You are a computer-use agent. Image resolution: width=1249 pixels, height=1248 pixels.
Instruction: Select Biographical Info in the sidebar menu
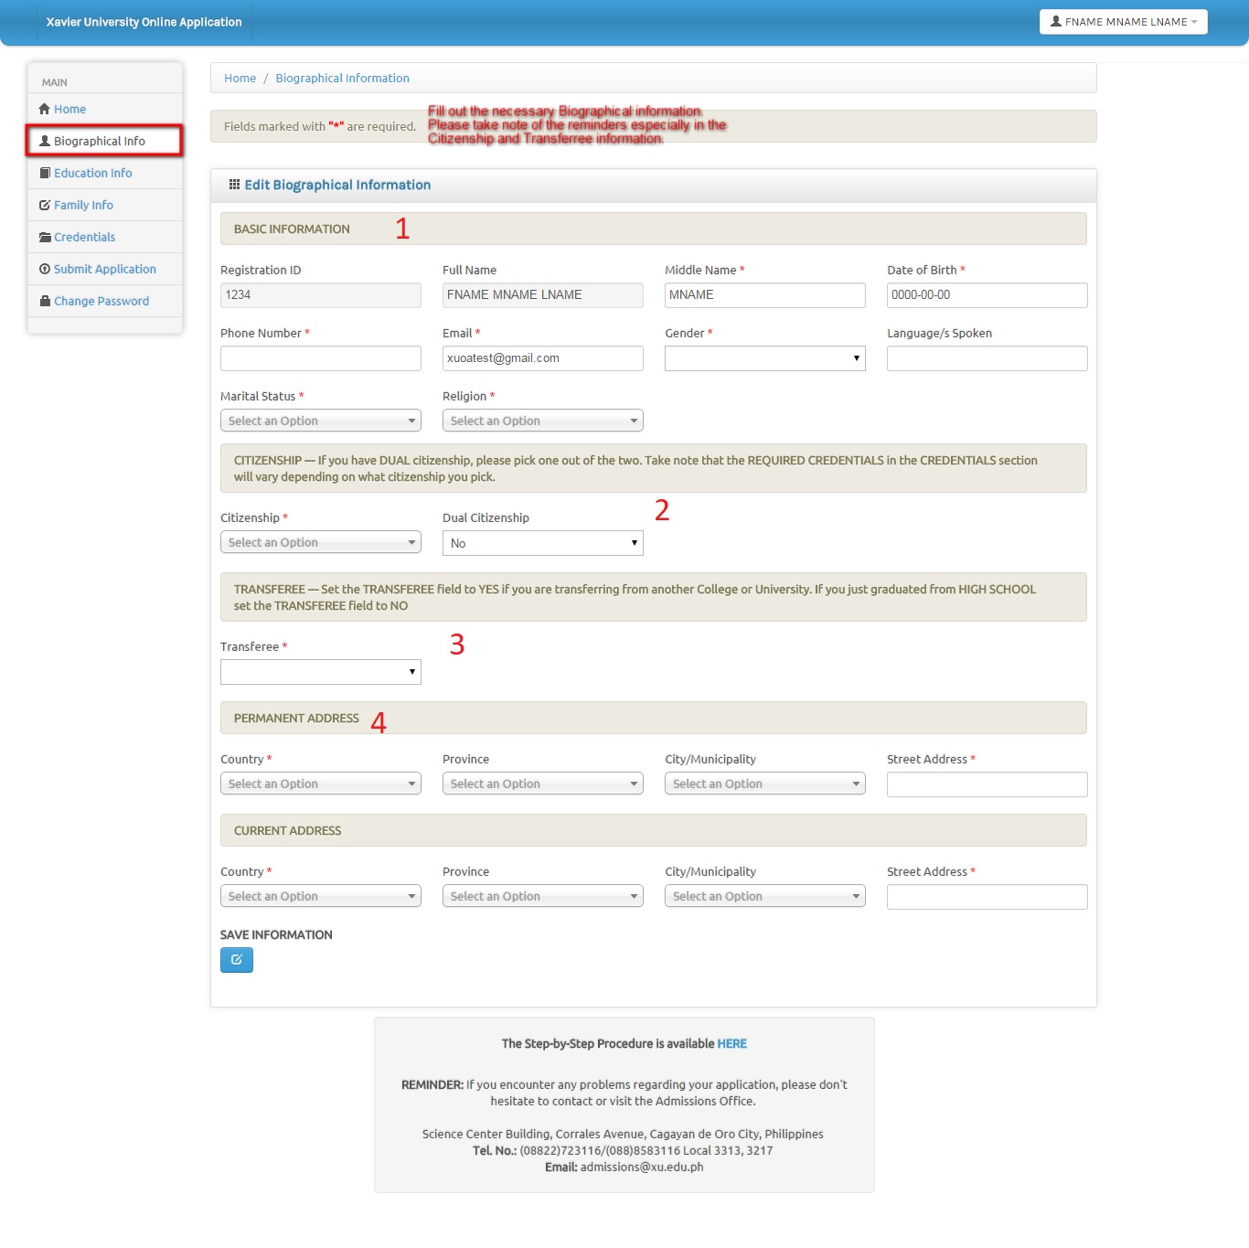click(x=99, y=141)
